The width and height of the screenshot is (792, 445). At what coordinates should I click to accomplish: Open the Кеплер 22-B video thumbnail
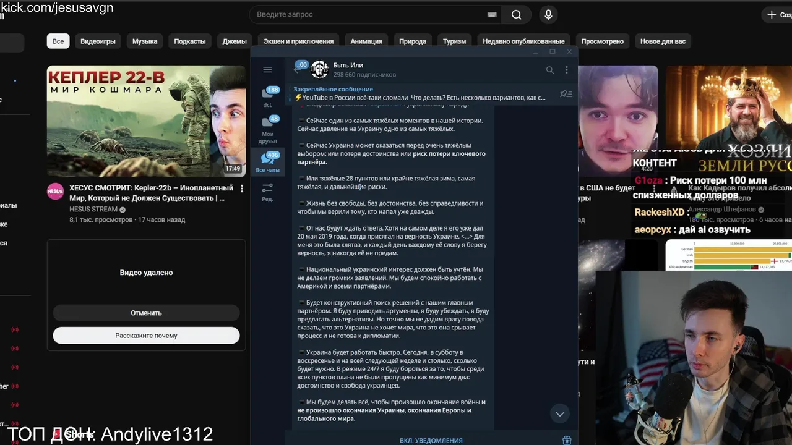(146, 121)
